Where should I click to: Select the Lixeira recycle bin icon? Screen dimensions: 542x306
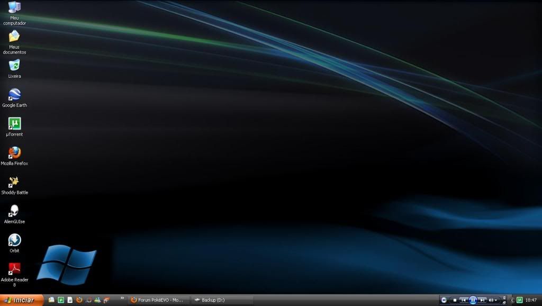[x=14, y=66]
